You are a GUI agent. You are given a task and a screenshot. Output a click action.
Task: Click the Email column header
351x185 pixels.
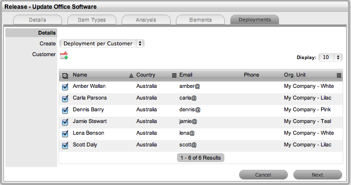(186, 75)
